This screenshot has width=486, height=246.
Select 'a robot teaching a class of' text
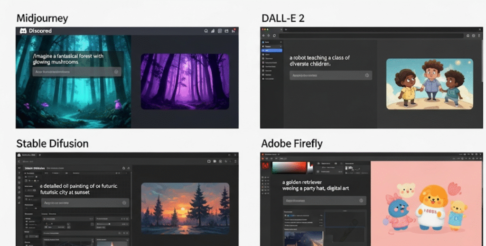tap(319, 57)
